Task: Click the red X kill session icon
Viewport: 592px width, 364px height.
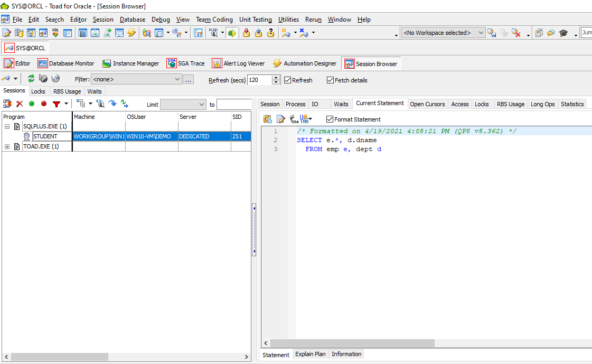Action: (20, 104)
